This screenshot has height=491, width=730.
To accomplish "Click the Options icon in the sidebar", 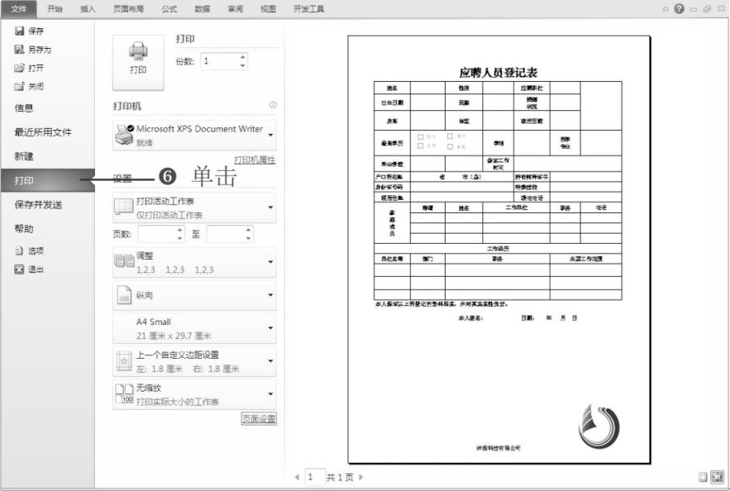I will pos(19,250).
